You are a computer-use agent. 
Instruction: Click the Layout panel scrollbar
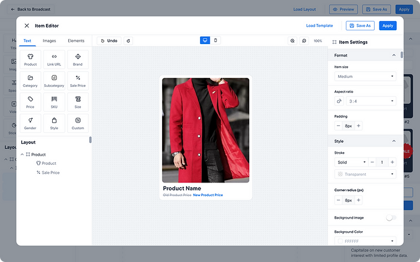point(91,140)
